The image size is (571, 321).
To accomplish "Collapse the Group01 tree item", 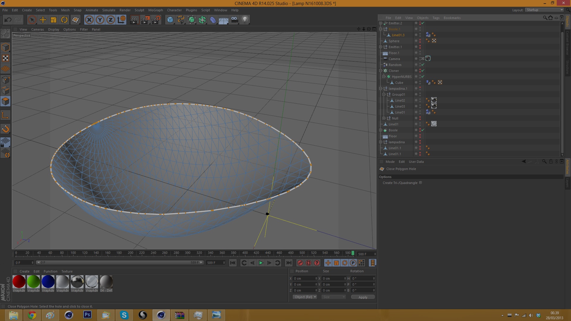I will (384, 95).
